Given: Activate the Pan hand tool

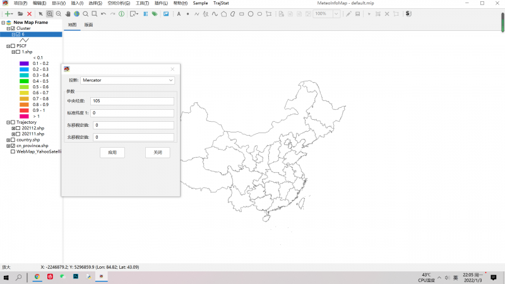Looking at the screenshot, I should tap(68, 13).
